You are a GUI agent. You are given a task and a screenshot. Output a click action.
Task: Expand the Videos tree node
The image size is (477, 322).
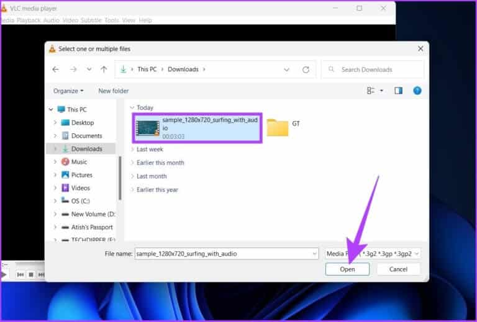[55, 188]
